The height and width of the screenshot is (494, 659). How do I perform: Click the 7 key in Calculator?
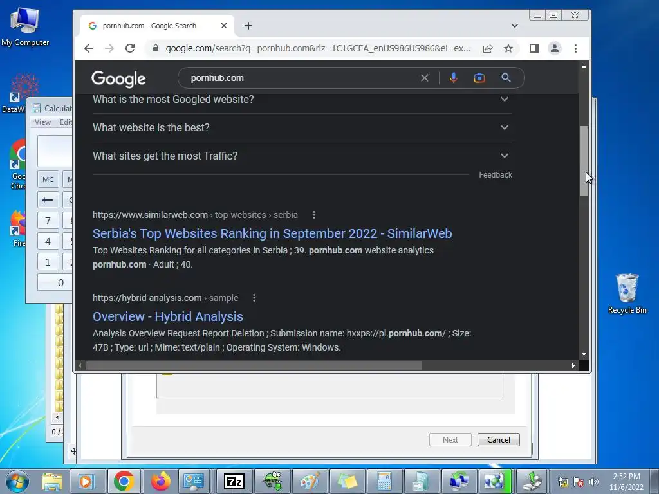point(48,221)
